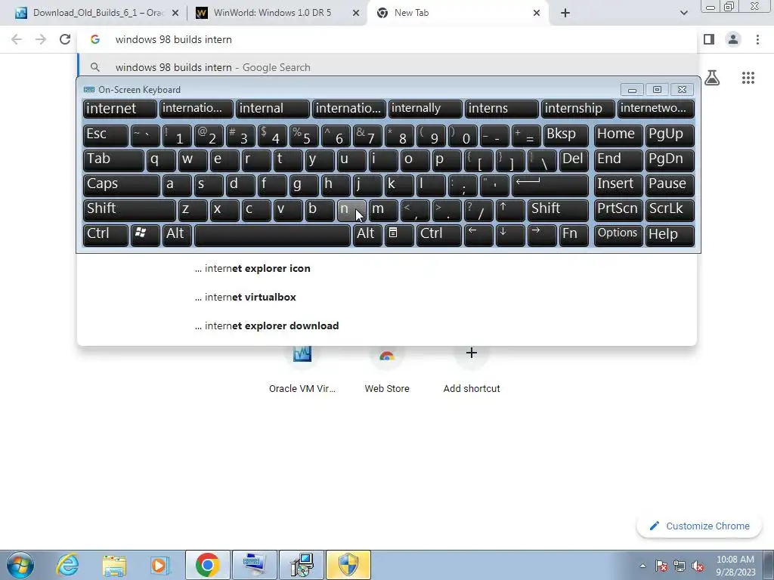
Task: Click the down arrow key
Action: [x=510, y=235]
